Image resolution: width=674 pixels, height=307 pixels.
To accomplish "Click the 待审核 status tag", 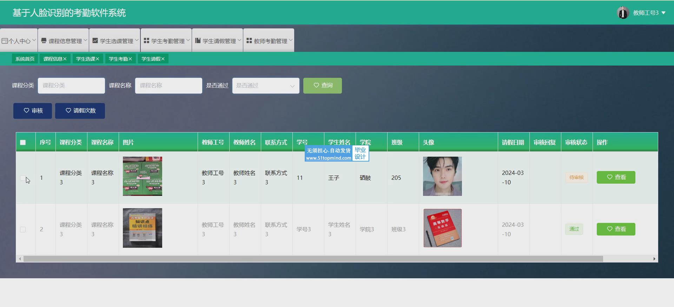I will (576, 177).
